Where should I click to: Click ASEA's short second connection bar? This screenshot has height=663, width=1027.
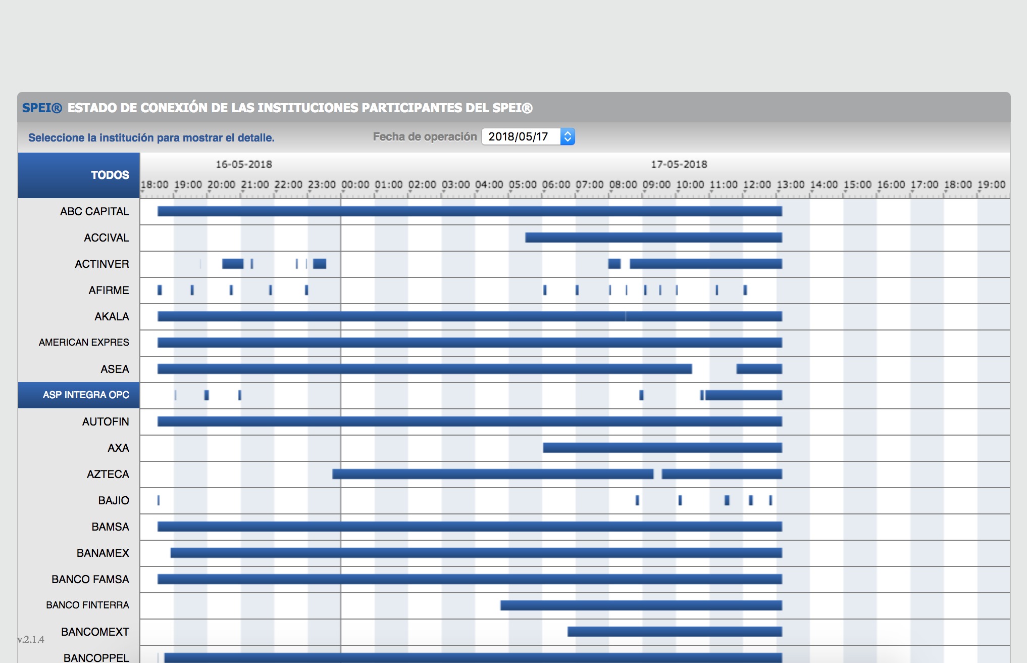759,369
